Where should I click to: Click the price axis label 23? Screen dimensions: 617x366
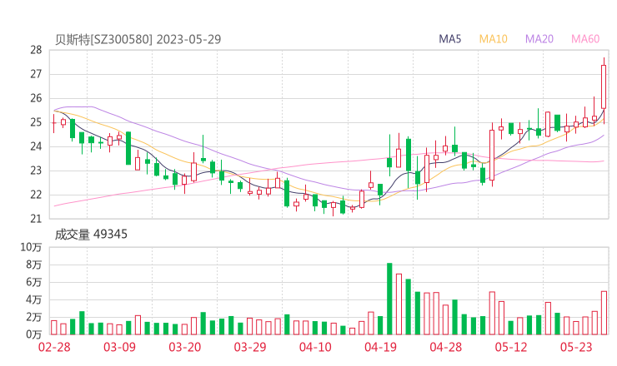point(36,171)
